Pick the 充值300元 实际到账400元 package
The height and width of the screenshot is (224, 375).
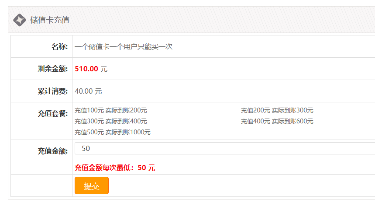tap(111, 121)
